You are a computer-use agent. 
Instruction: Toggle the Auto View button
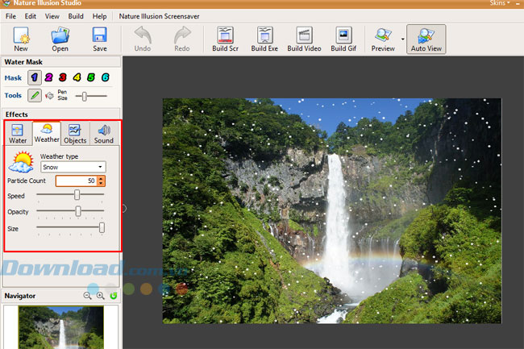[426, 39]
